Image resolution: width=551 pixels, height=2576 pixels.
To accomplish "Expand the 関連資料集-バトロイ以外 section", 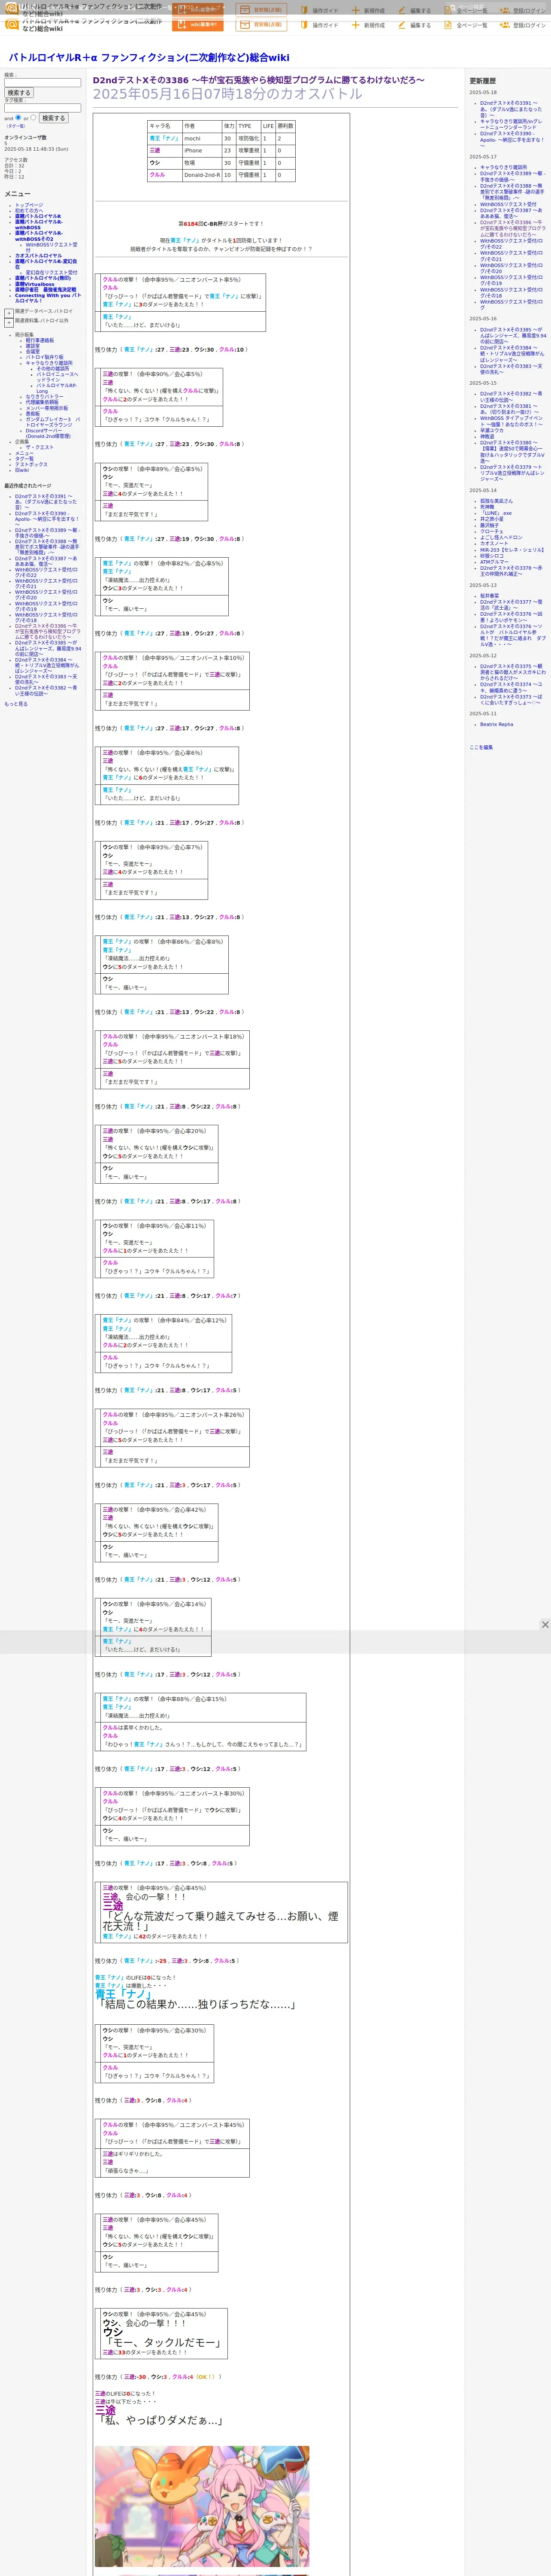I will 9,323.
